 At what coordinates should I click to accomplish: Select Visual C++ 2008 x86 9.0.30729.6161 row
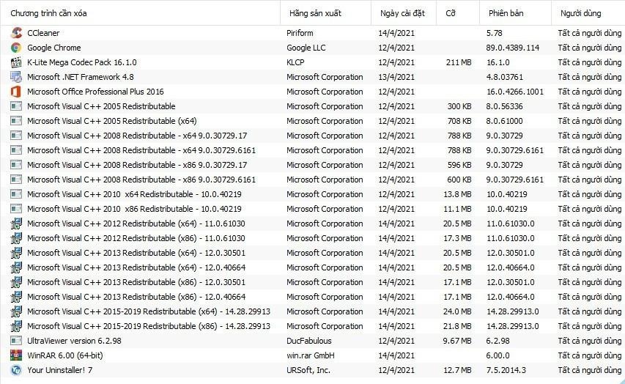pos(141,180)
